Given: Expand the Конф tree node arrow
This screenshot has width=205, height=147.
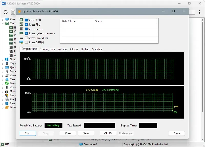Looking at the screenshot, I should click(x=3, y=100).
